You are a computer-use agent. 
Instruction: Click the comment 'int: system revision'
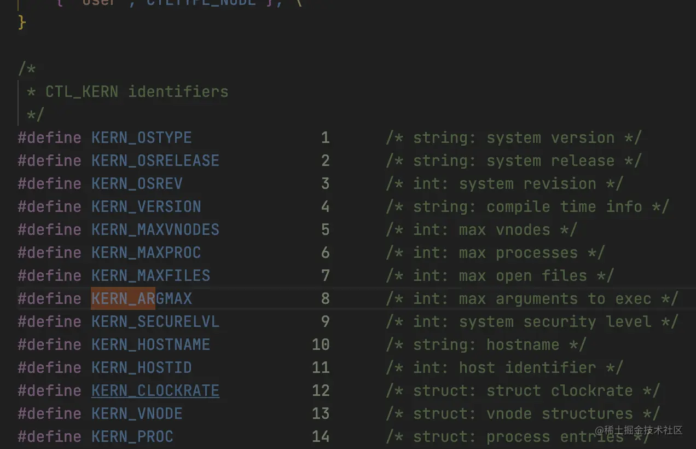pos(504,183)
